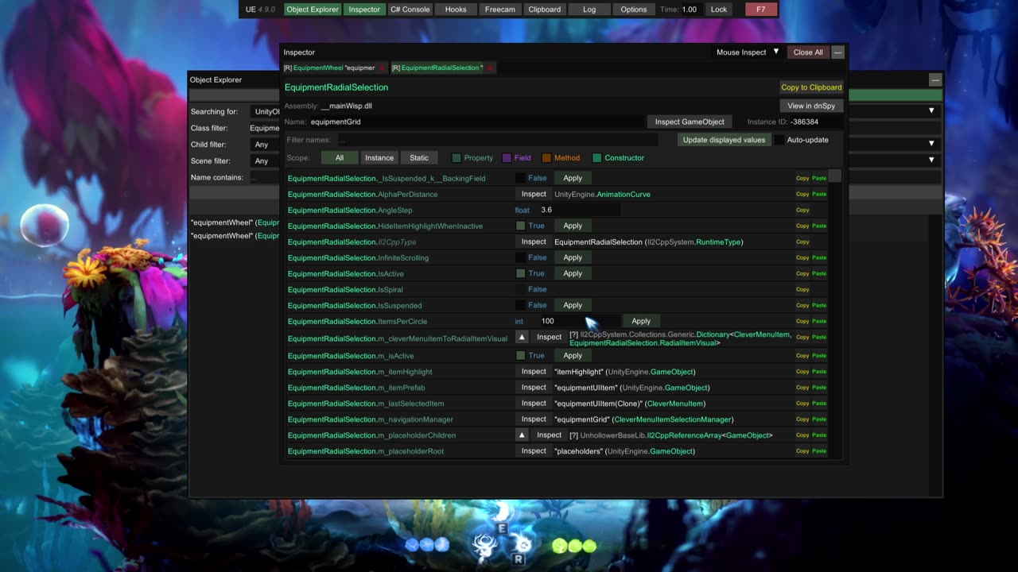Inspect the AlphaPerDistance AnimationCurve
The height and width of the screenshot is (572, 1018).
534,194
